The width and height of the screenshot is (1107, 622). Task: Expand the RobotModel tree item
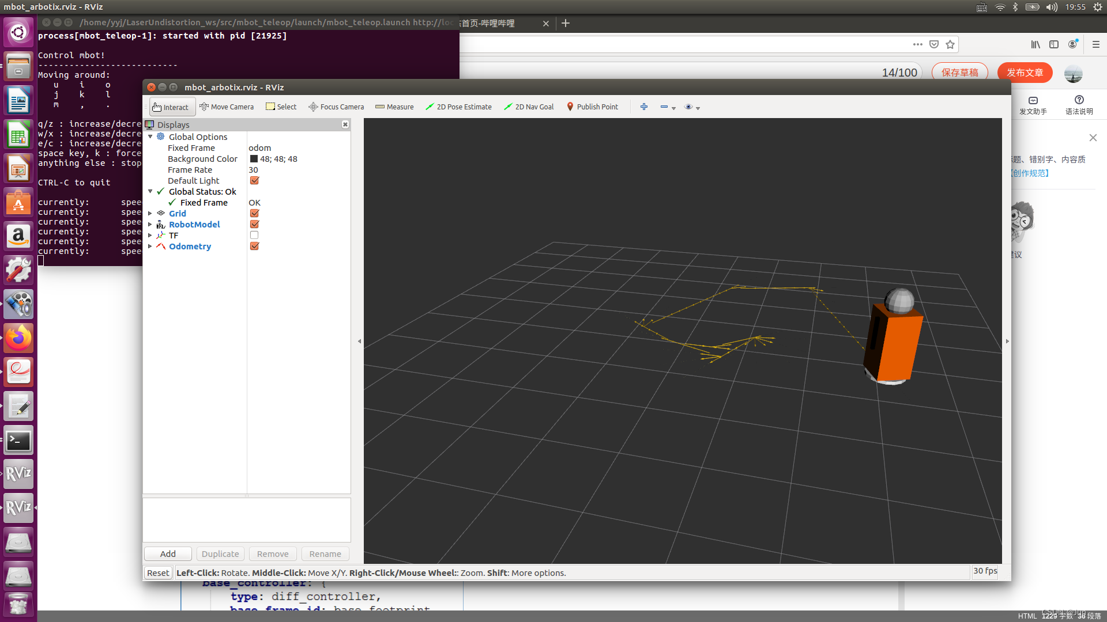[x=150, y=224]
